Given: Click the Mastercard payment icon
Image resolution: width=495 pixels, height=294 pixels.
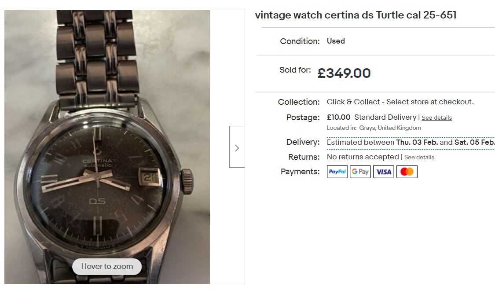Looking at the screenshot, I should tap(407, 172).
